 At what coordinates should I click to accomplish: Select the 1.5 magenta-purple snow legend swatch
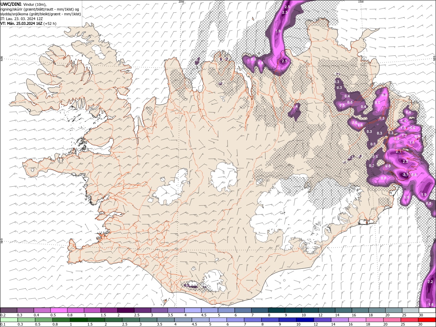pos(109,310)
